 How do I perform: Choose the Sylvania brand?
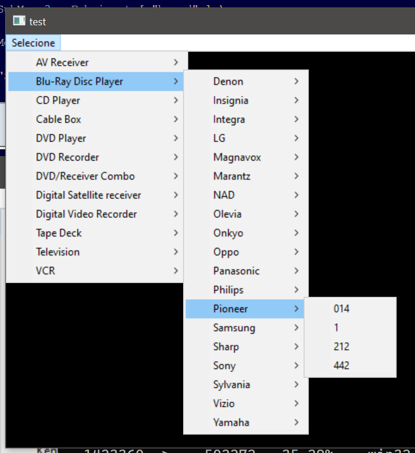(246, 385)
